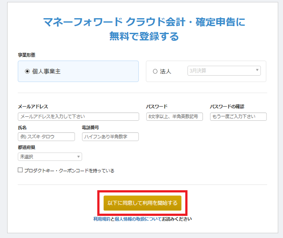The image size is (283, 238).
Task: Select the 法人 radio button
Action: [x=155, y=71]
